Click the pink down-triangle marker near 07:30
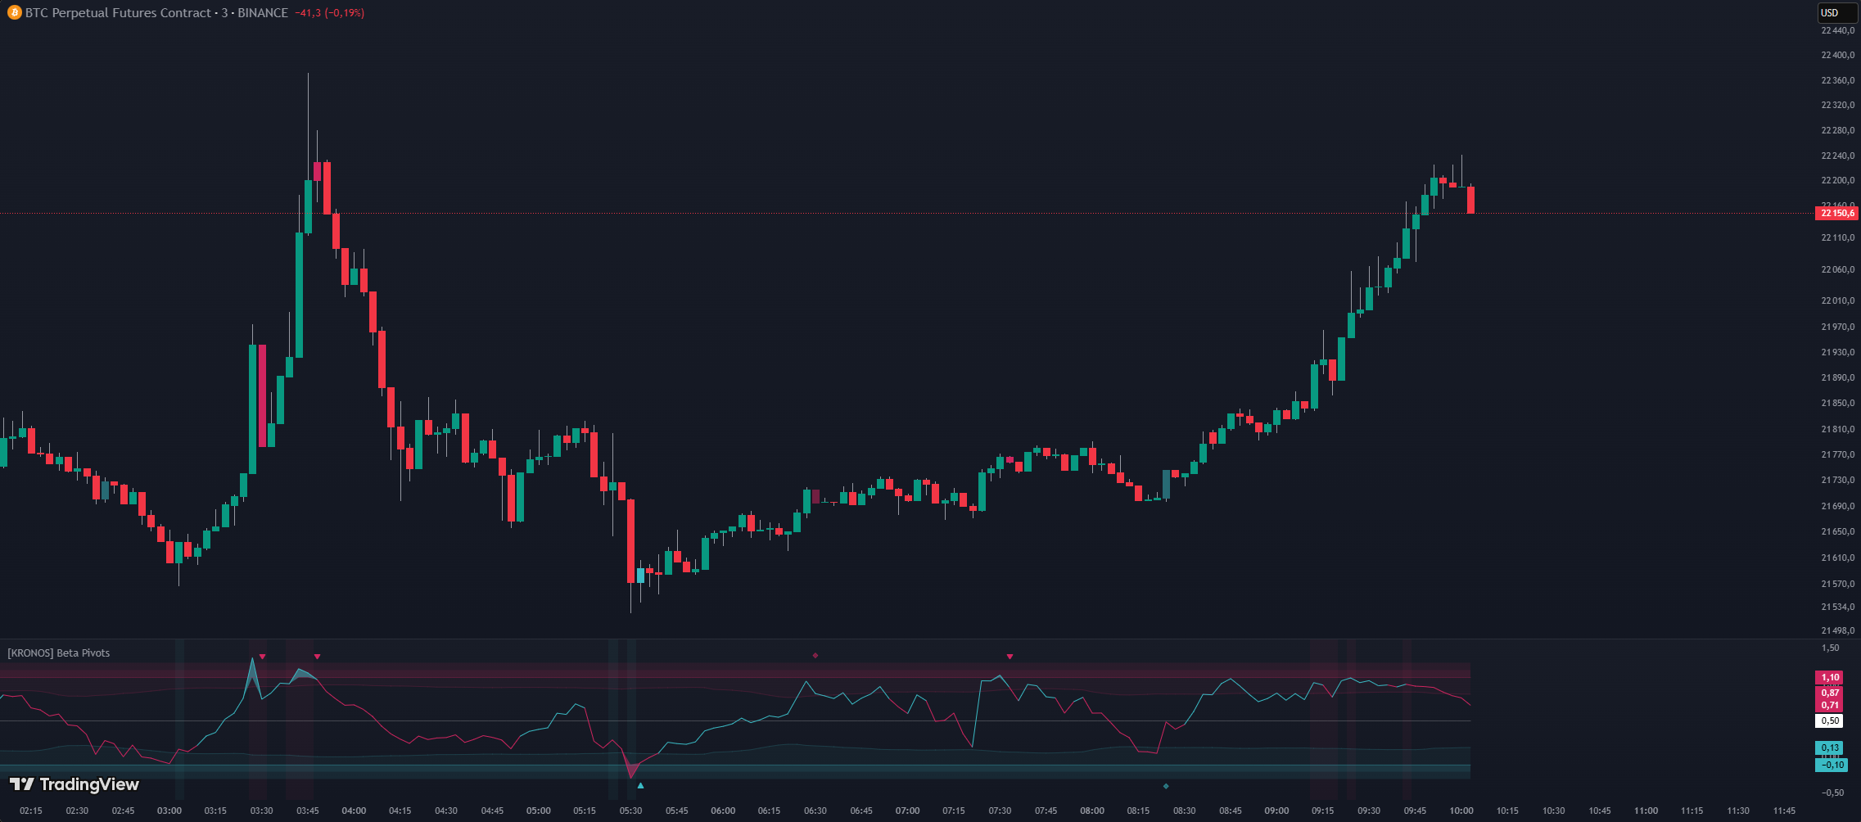 (1010, 657)
